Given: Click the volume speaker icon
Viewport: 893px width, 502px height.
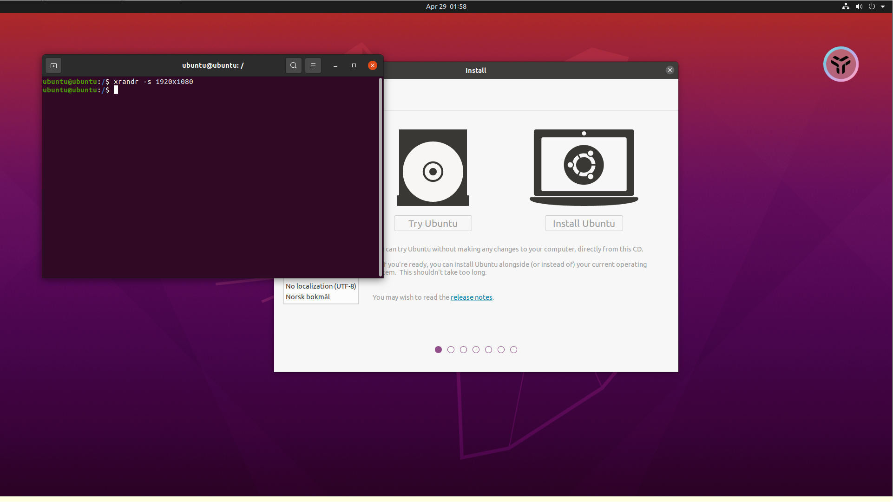Looking at the screenshot, I should click(859, 6).
